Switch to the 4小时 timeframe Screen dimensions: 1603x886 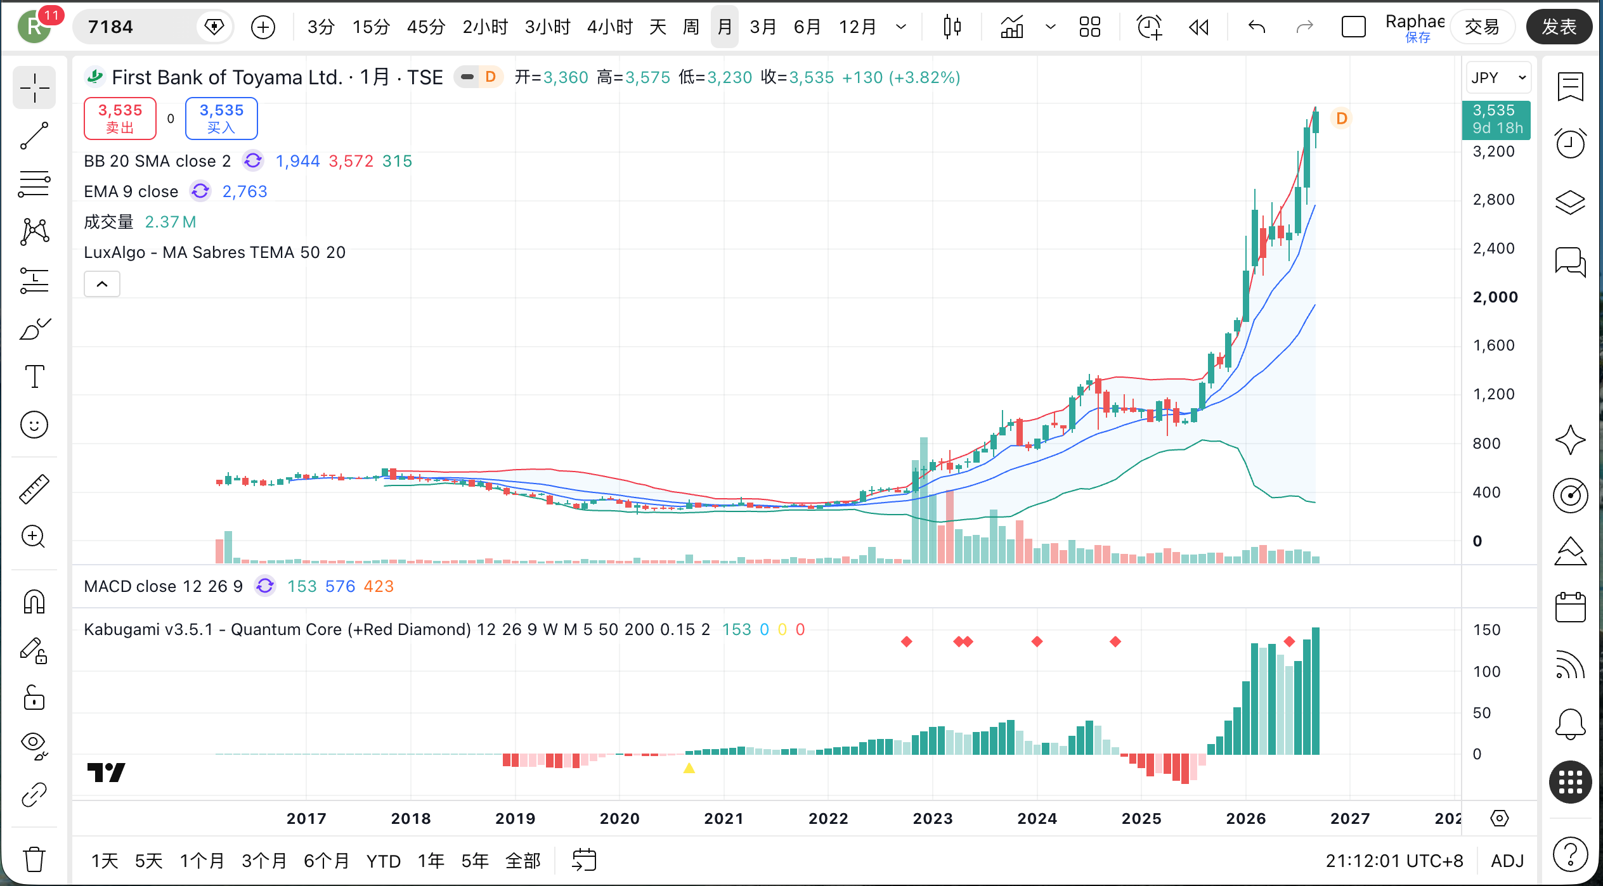(610, 27)
